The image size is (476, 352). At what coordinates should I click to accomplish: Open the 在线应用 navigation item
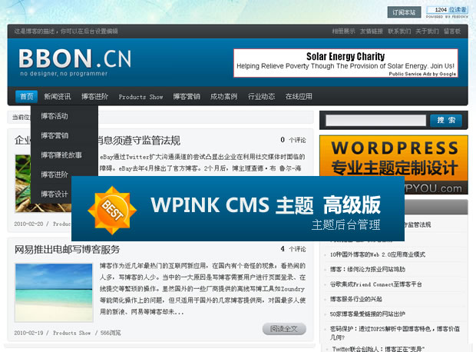click(299, 97)
